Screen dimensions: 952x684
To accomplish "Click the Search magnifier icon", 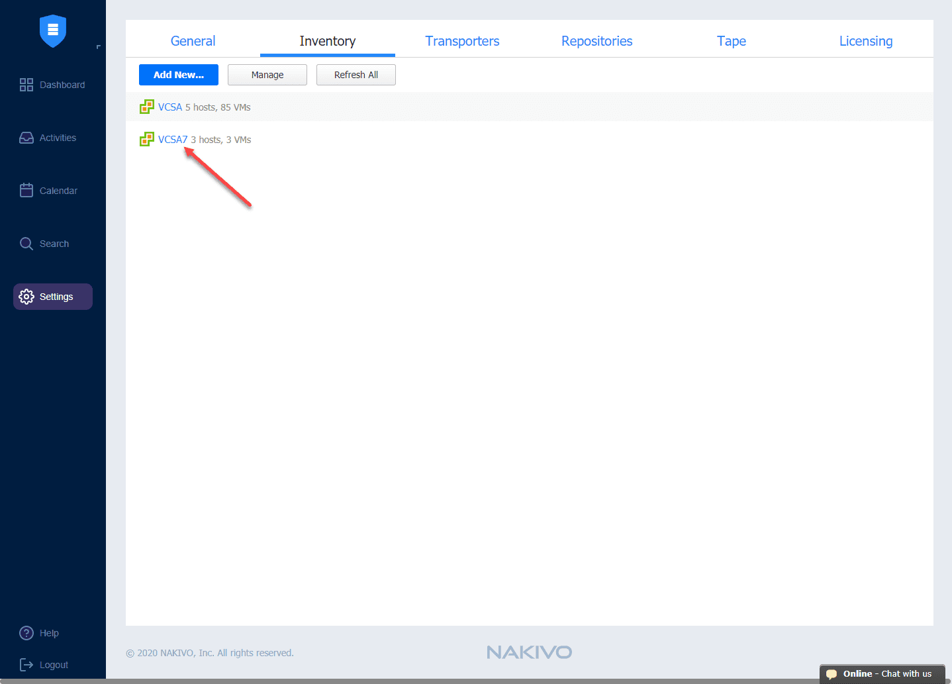I will 26,243.
